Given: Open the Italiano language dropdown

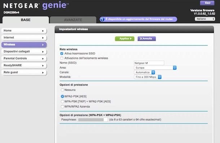Looking at the screenshot, I should tap(205, 19).
